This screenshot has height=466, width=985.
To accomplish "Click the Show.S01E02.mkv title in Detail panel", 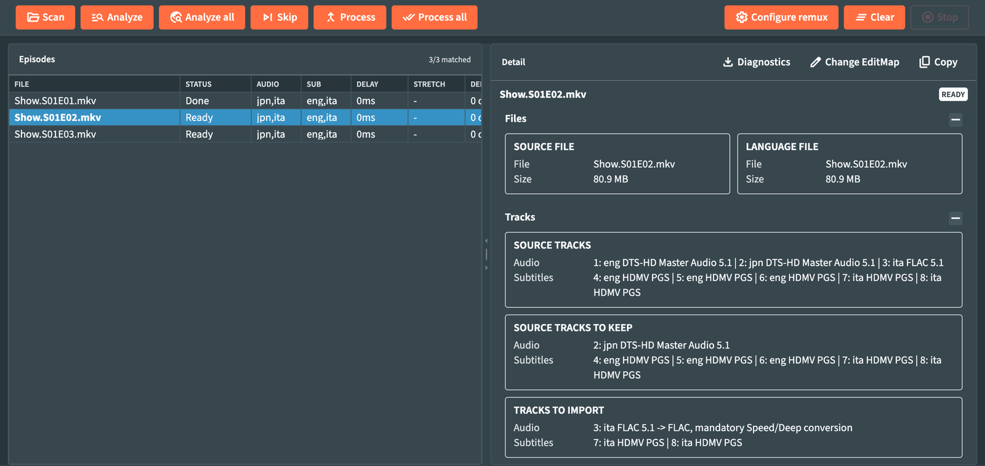I will 543,94.
